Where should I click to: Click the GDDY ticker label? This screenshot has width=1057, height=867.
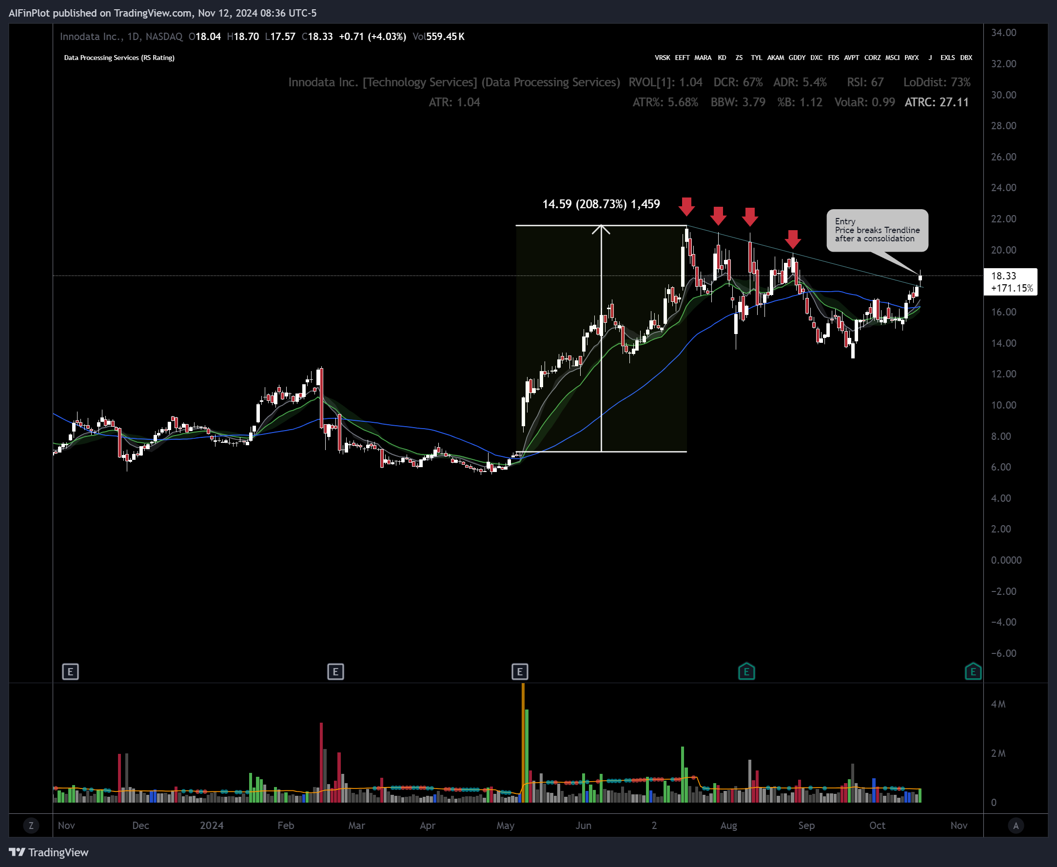coord(797,58)
